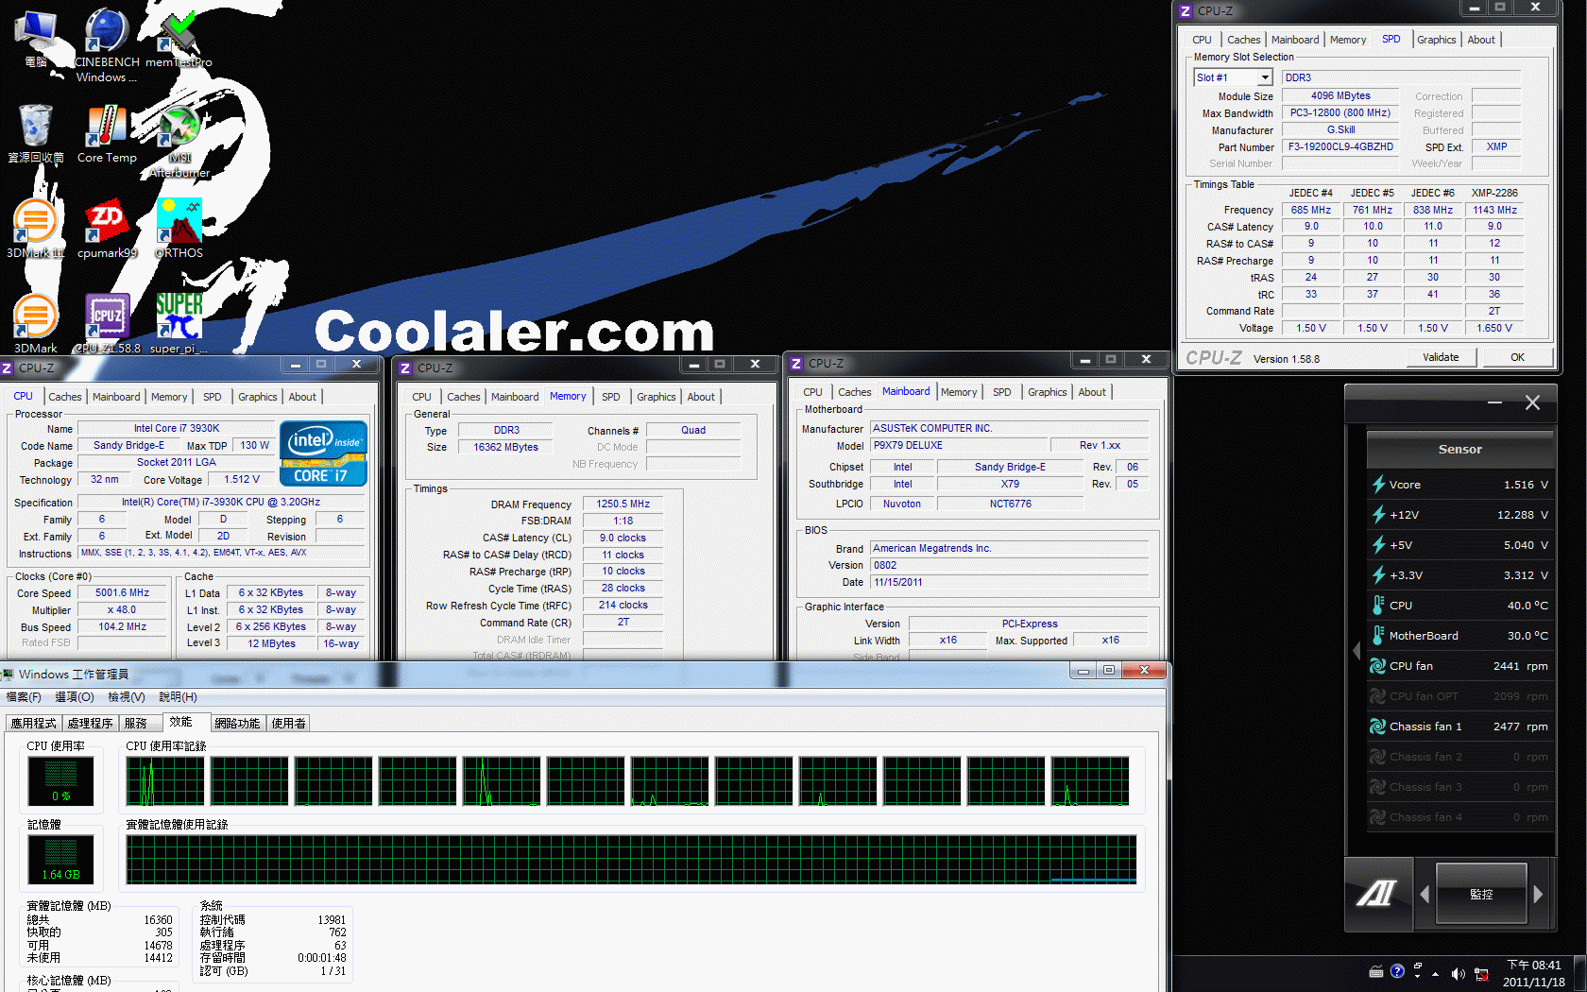Click the Validate button in CPU-Z

pos(1441,357)
